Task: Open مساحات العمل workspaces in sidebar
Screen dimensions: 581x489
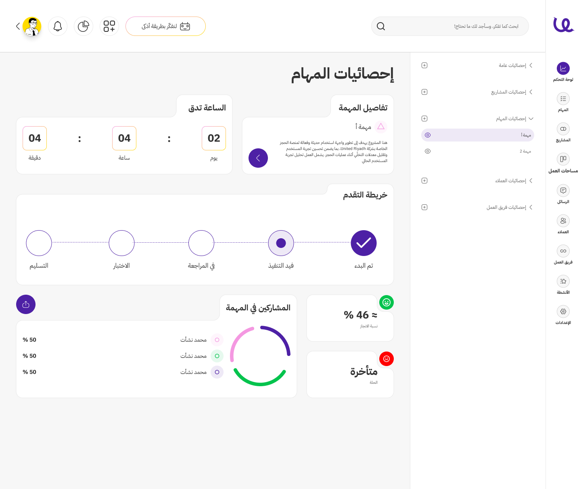Action: tap(563, 159)
